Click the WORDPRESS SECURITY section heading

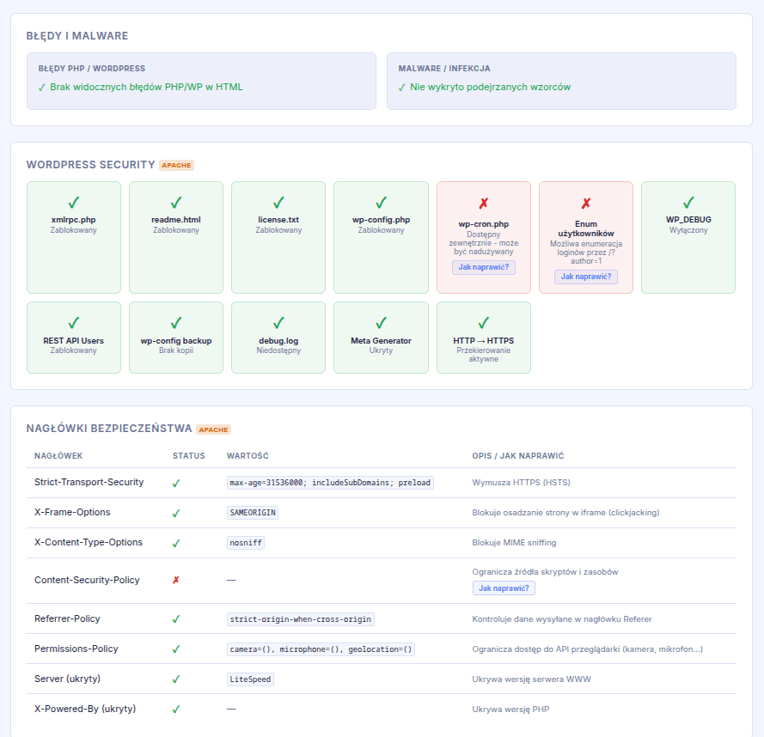tap(90, 165)
